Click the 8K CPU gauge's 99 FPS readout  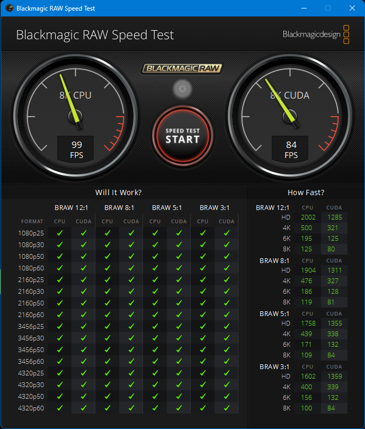(x=76, y=149)
